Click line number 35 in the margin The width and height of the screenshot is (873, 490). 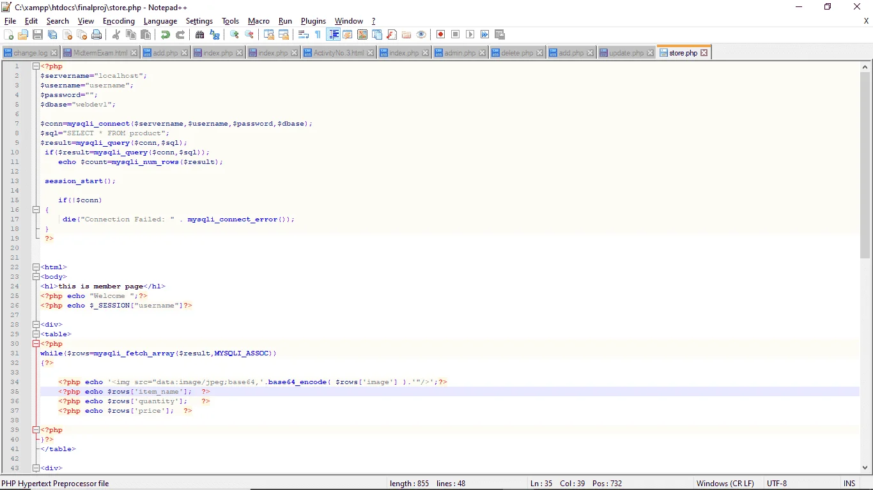tap(15, 392)
